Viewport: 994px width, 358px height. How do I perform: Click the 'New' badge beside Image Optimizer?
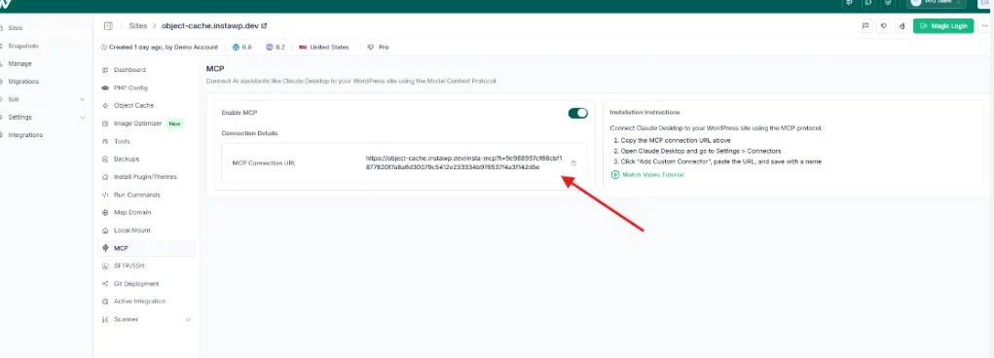174,124
